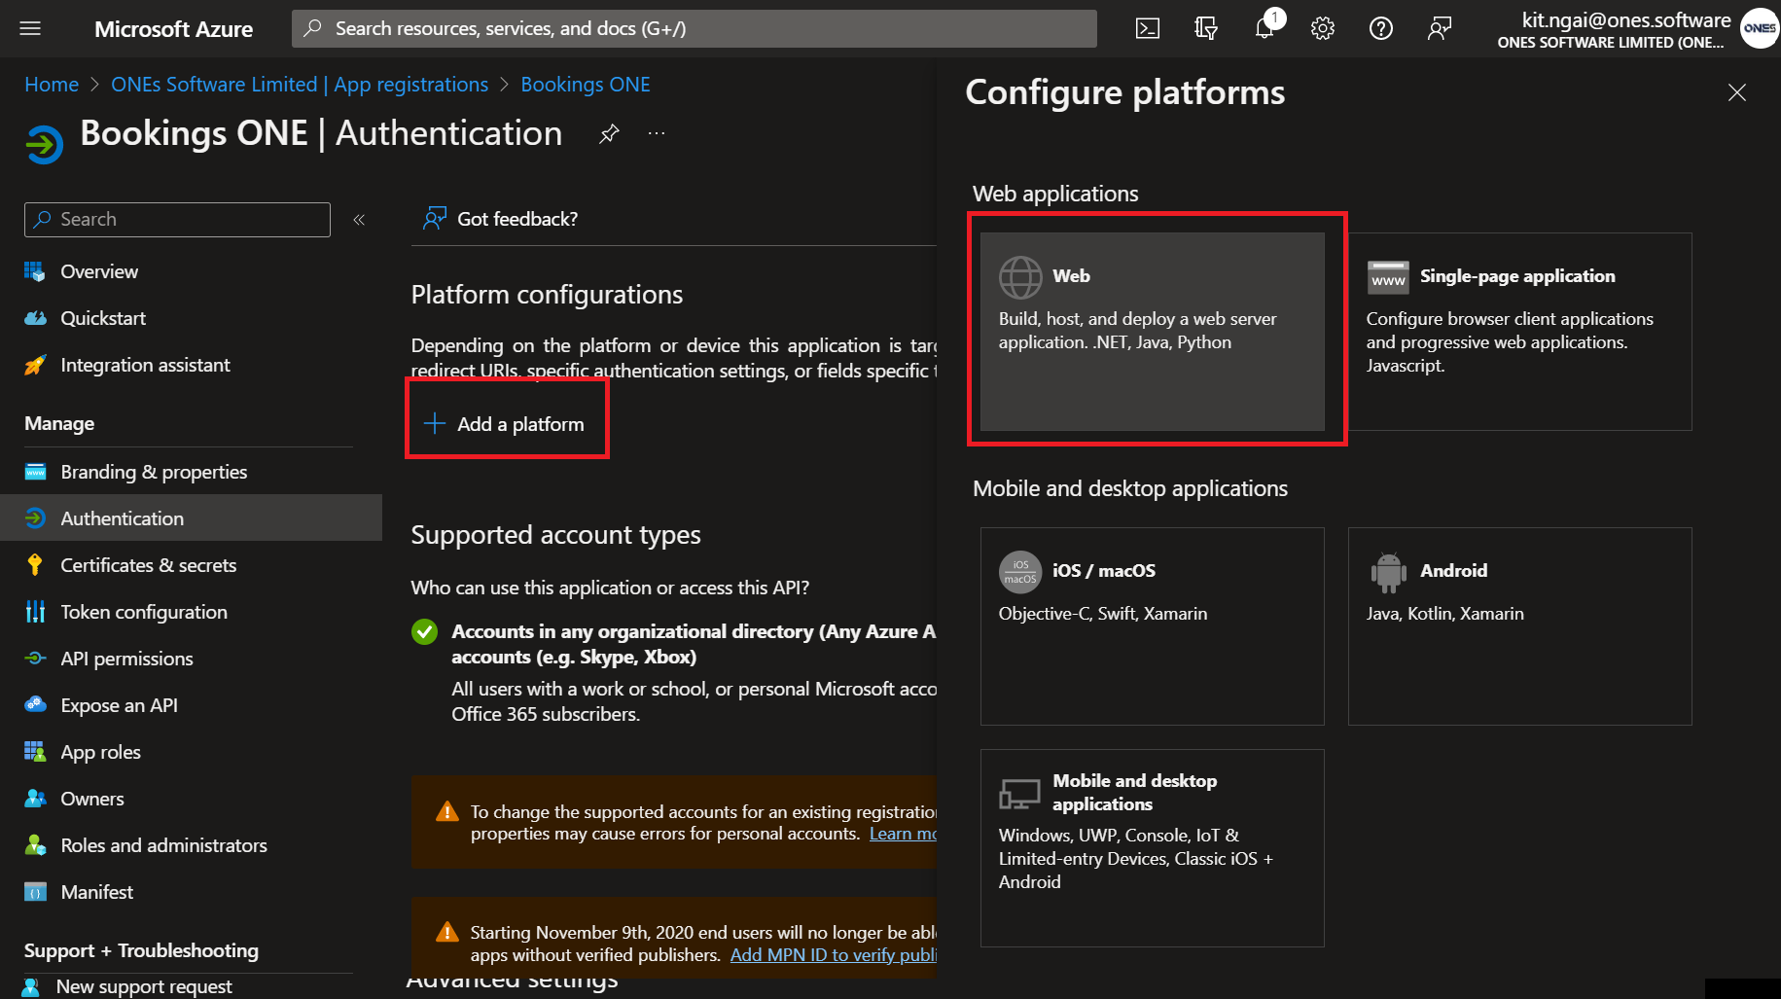Open Cloud Shell from top bar
The image size is (1781, 999).
point(1148,28)
